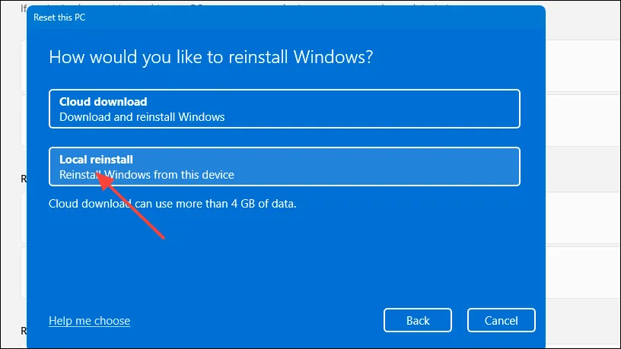The image size is (621, 349).
Task: Click the Settings window behind dialog, right side
Action: click(x=583, y=174)
